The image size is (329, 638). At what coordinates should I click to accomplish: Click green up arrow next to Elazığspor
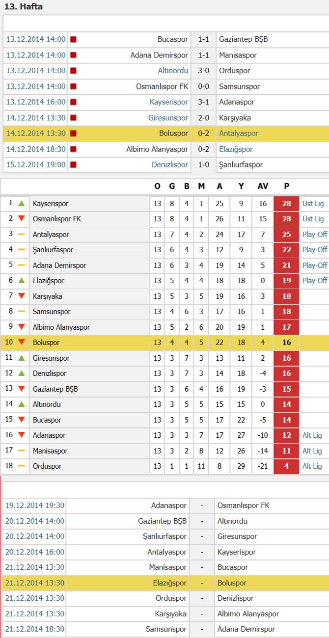[x=21, y=281]
